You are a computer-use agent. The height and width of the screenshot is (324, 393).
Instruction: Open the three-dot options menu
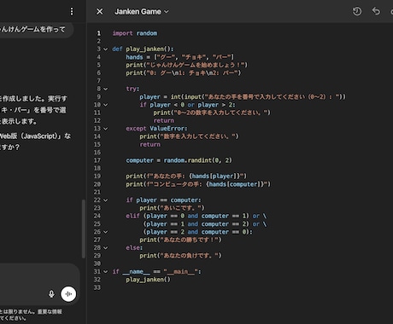[72, 11]
